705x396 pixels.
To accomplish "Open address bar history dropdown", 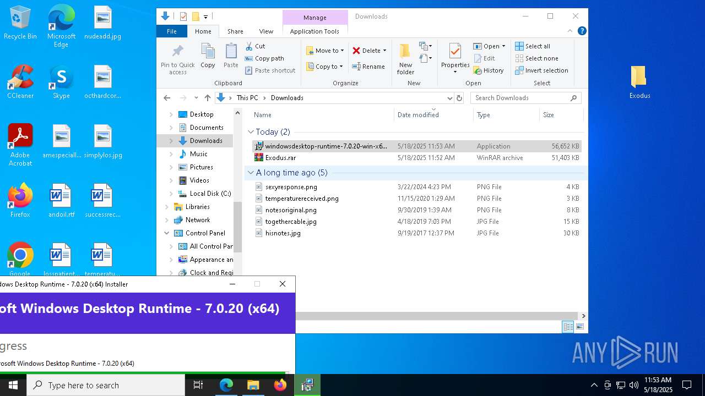I will 450,98.
